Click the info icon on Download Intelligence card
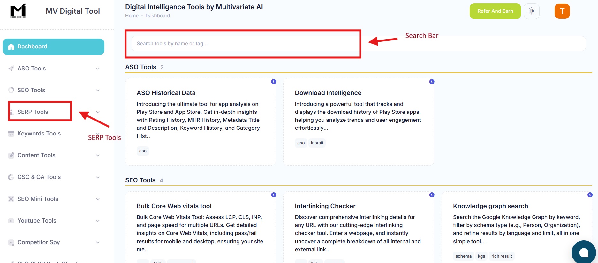 (x=431, y=81)
